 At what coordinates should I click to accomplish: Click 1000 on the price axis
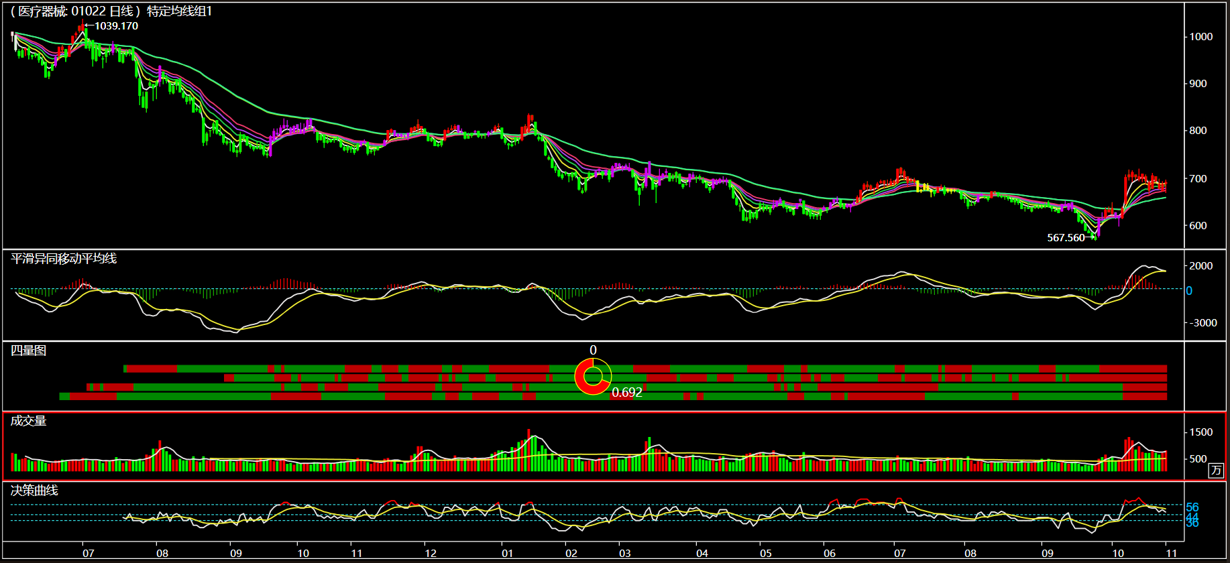coord(1201,37)
